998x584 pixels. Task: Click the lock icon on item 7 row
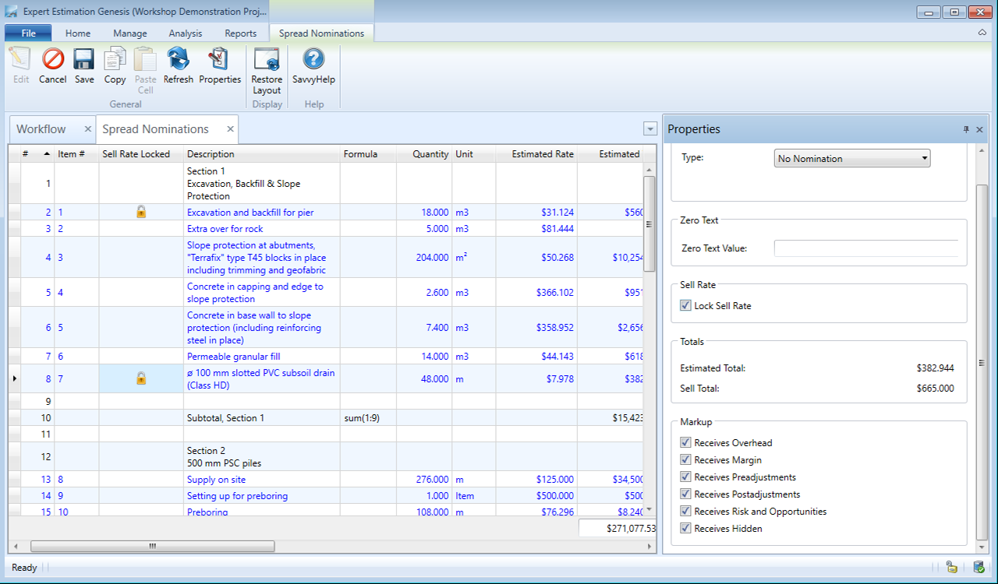[x=141, y=378]
